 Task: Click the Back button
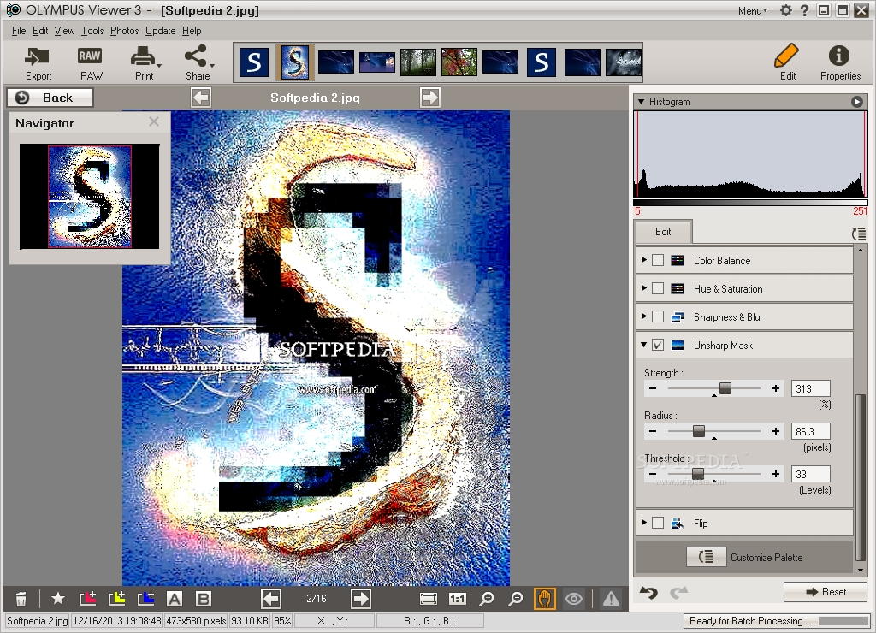coord(50,98)
